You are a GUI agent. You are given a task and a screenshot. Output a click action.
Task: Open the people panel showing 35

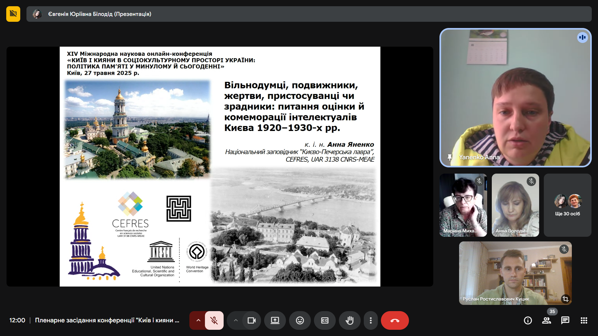546,320
